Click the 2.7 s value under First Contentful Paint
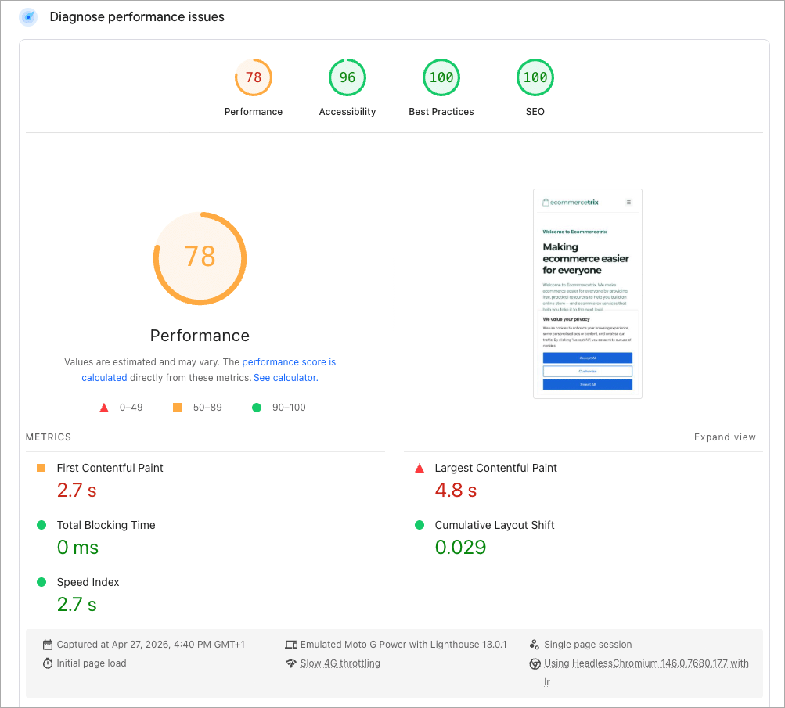785x708 pixels. (x=77, y=491)
